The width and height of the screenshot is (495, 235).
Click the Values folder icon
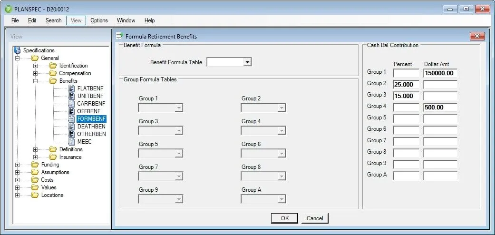tap(35, 187)
